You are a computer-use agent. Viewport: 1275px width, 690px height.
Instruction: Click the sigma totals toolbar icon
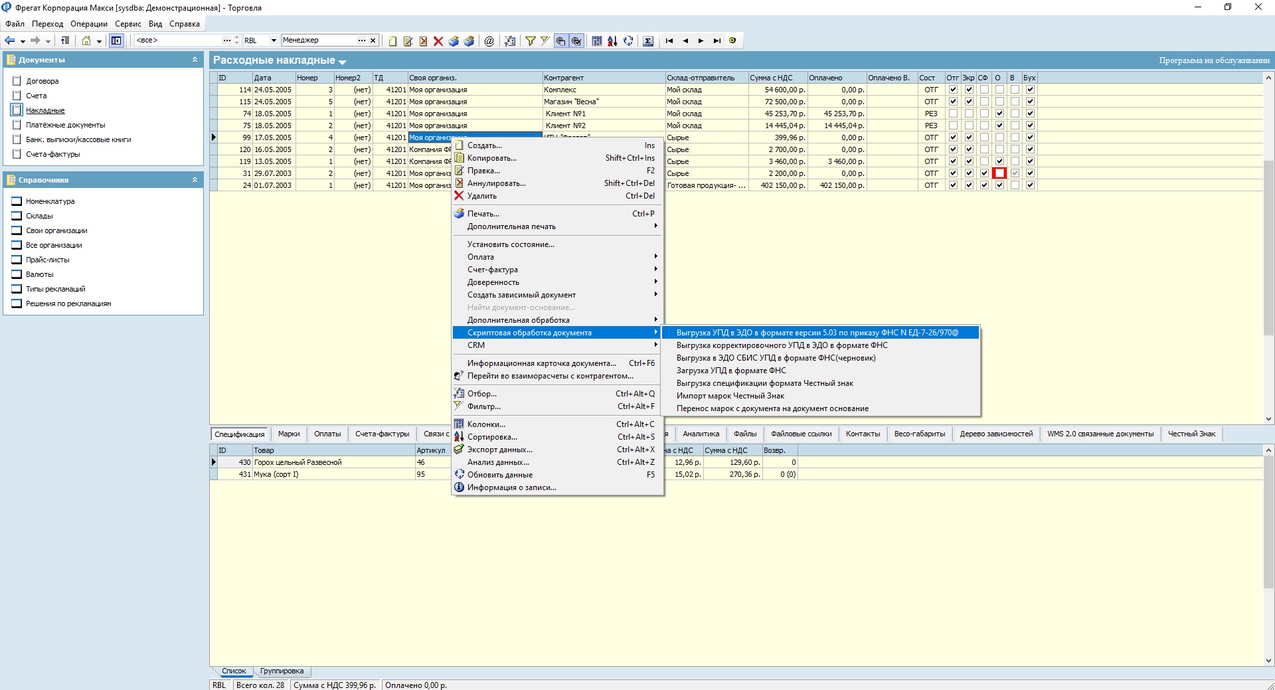648,41
